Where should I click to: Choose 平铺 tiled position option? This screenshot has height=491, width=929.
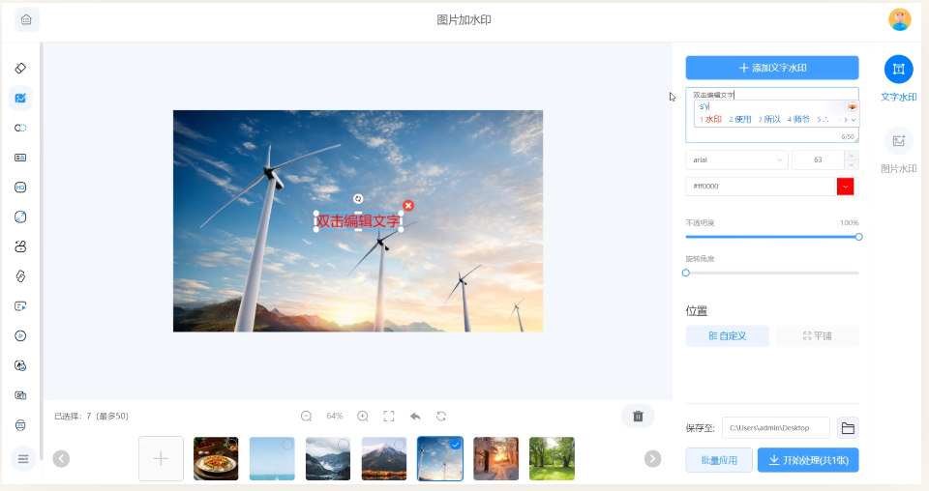point(818,336)
